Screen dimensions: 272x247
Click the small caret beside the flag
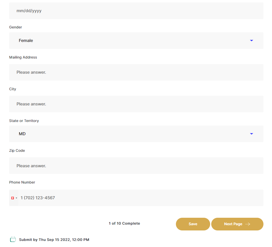[x=17, y=198]
